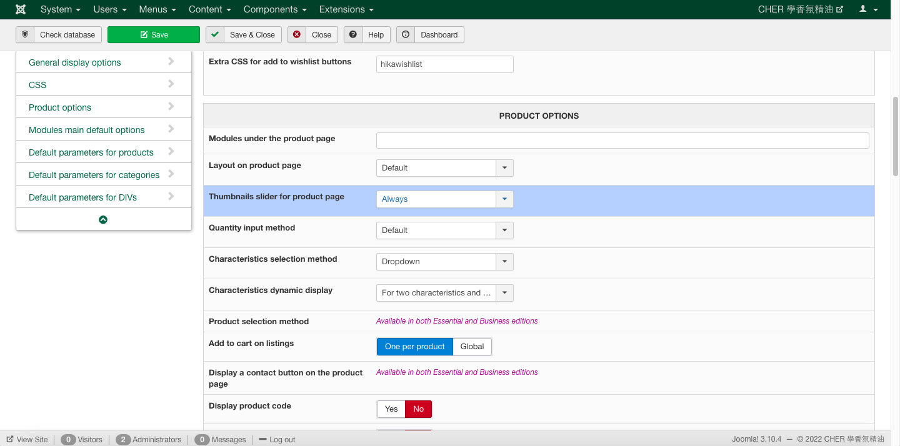
Task: Click the Modules under the product page field
Action: pyautogui.click(x=622, y=141)
